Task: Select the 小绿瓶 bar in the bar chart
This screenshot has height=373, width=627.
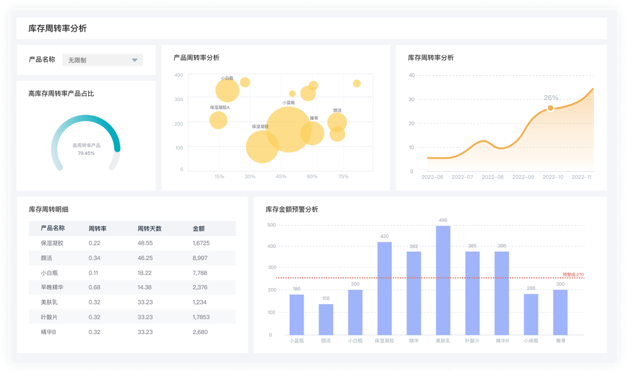Action: tap(531, 314)
